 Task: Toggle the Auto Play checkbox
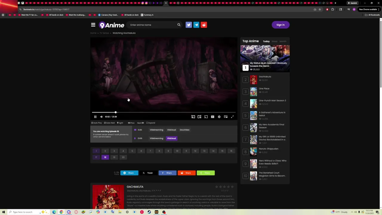pyautogui.click(x=97, y=123)
